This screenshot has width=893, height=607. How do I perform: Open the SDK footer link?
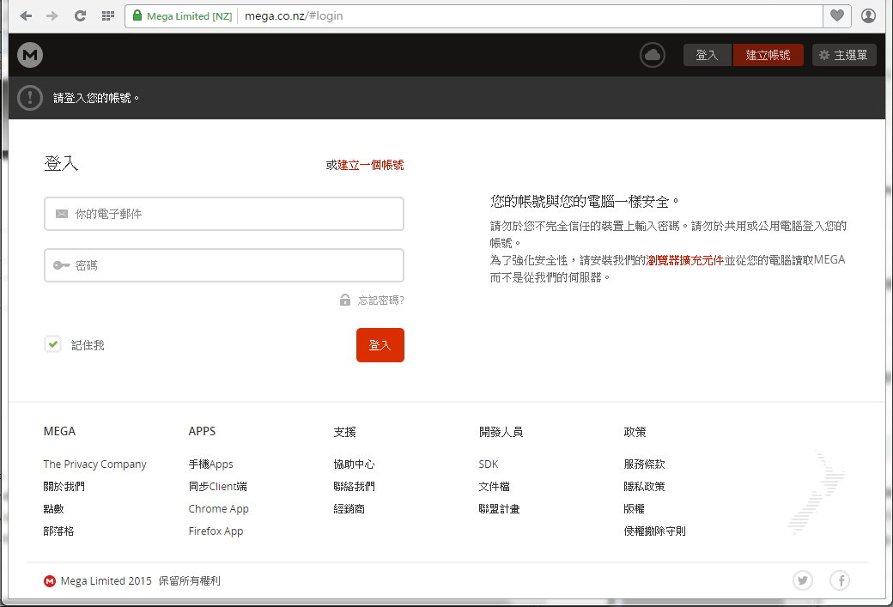tap(489, 464)
